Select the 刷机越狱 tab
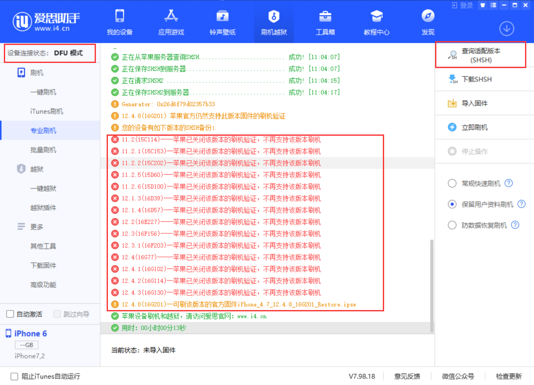The image size is (534, 385). pyautogui.click(x=274, y=22)
